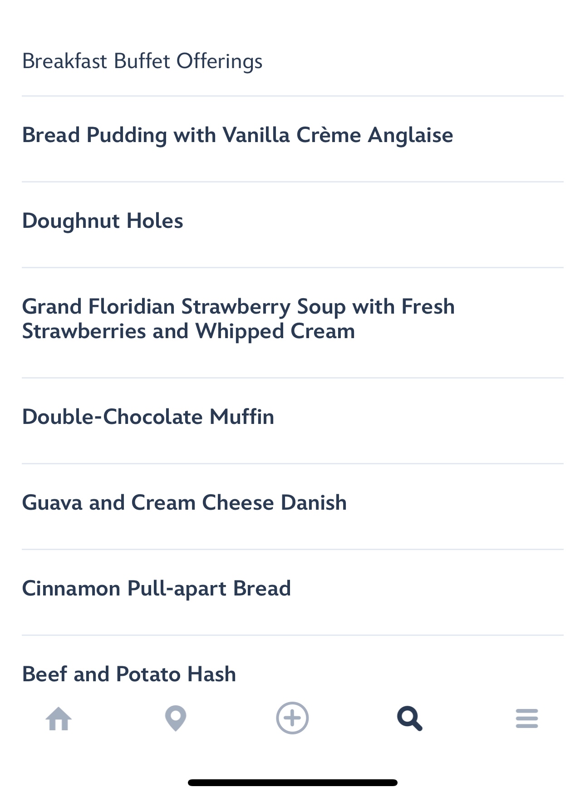Screen dimensions: 585x797
Task: Tap the plus circle icon
Action: (x=292, y=718)
